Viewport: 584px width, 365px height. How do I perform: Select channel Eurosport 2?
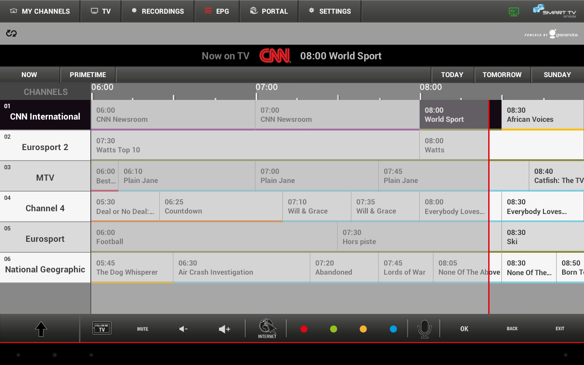click(x=45, y=146)
